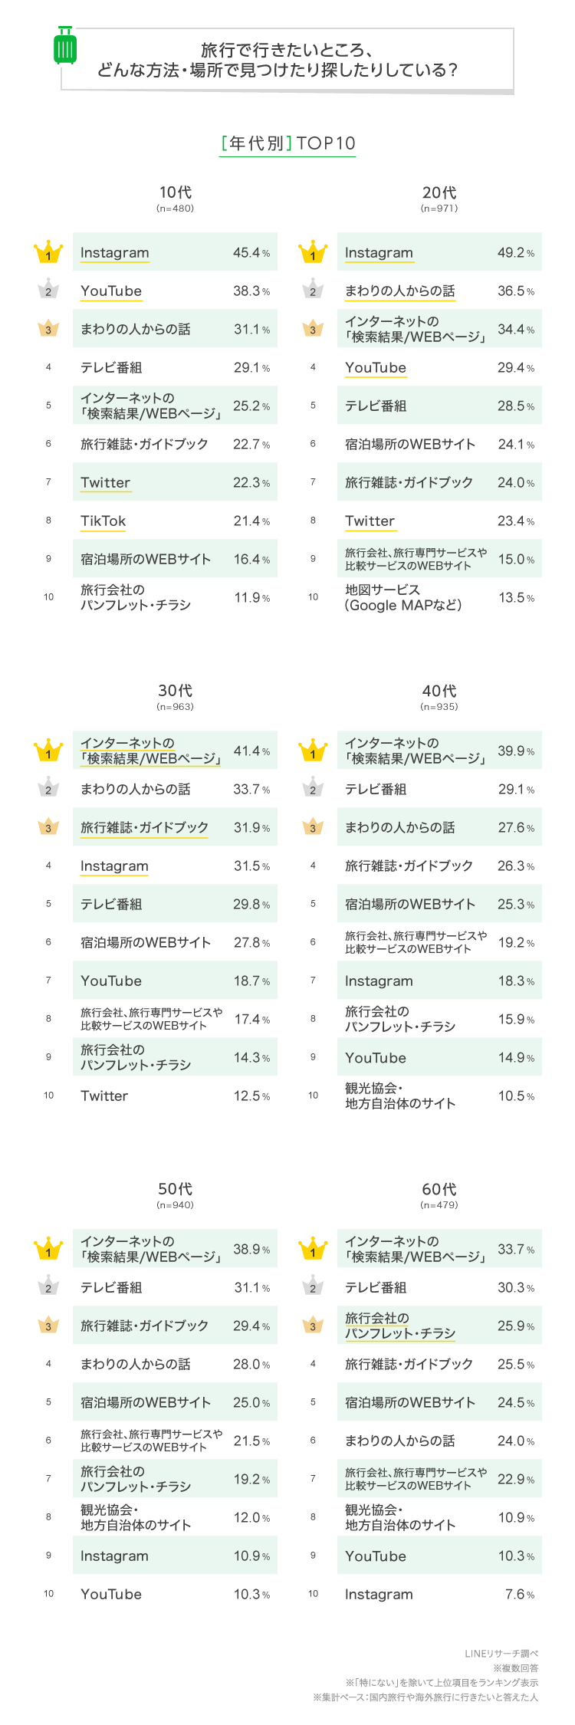Click the 7.6% Instagram value in 60代
Image resolution: width=575 pixels, height=1725 pixels.
pyautogui.click(x=520, y=1595)
